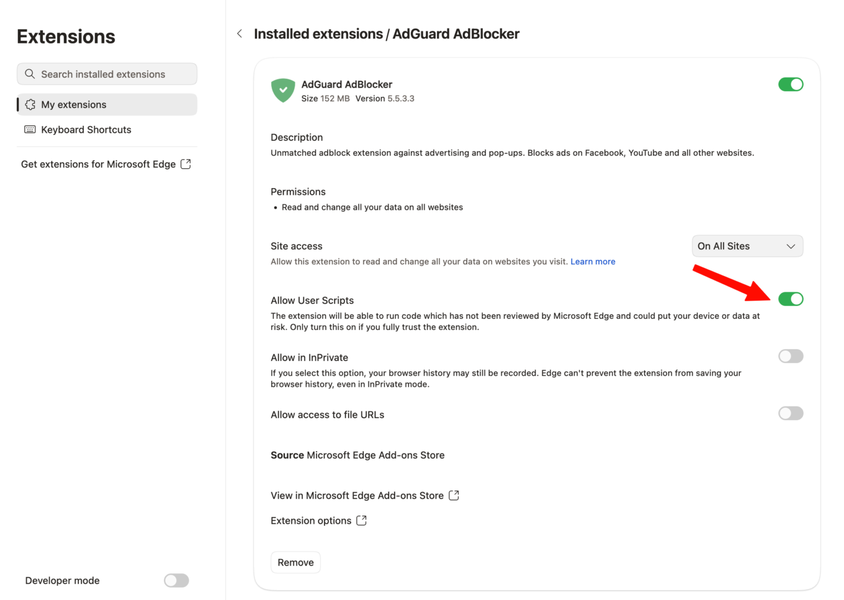Open Keyboard Shortcuts in sidebar

point(107,129)
